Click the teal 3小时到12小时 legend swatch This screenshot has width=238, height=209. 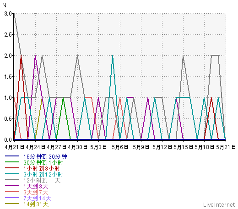12,174
